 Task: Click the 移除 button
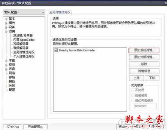pyautogui.click(x=144, y=64)
